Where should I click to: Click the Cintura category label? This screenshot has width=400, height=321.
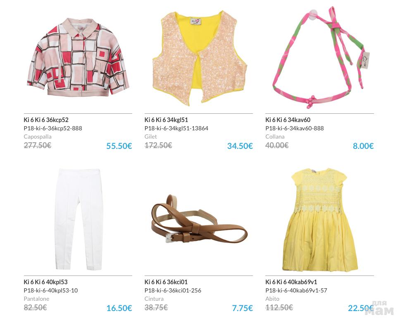(x=154, y=299)
